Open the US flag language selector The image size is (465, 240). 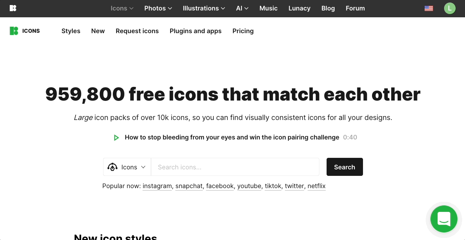click(x=429, y=8)
